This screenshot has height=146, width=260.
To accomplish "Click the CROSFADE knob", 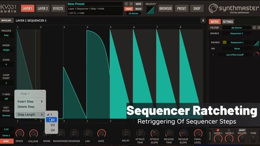I will tap(74, 133).
